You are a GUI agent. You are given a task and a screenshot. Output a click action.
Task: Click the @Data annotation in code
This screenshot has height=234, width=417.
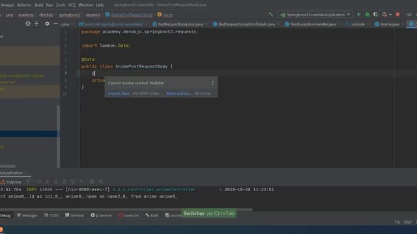[88, 59]
